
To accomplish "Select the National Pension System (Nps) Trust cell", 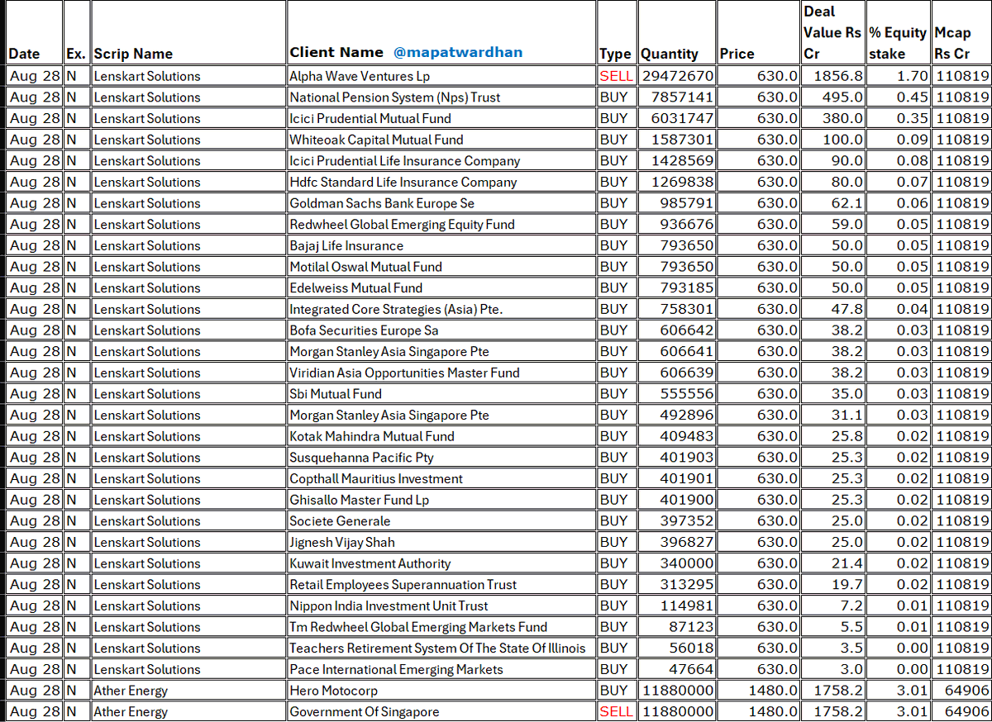I will 441,97.
